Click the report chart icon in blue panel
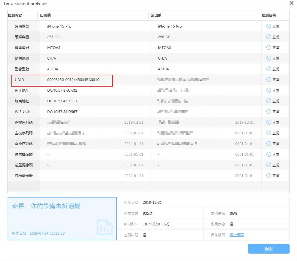This screenshot has width=297, height=261. tap(105, 227)
